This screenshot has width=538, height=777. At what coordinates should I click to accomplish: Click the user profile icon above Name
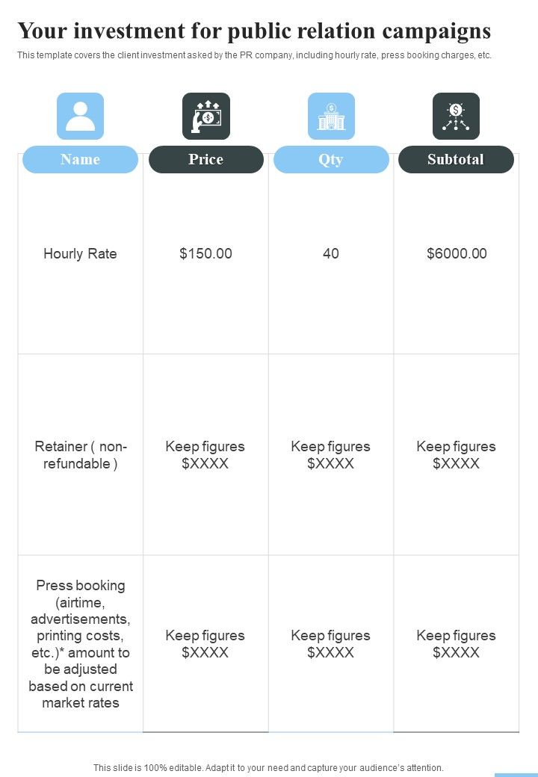coord(80,116)
